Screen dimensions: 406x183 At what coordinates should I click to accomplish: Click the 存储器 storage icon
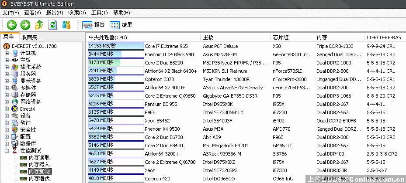click(15, 95)
